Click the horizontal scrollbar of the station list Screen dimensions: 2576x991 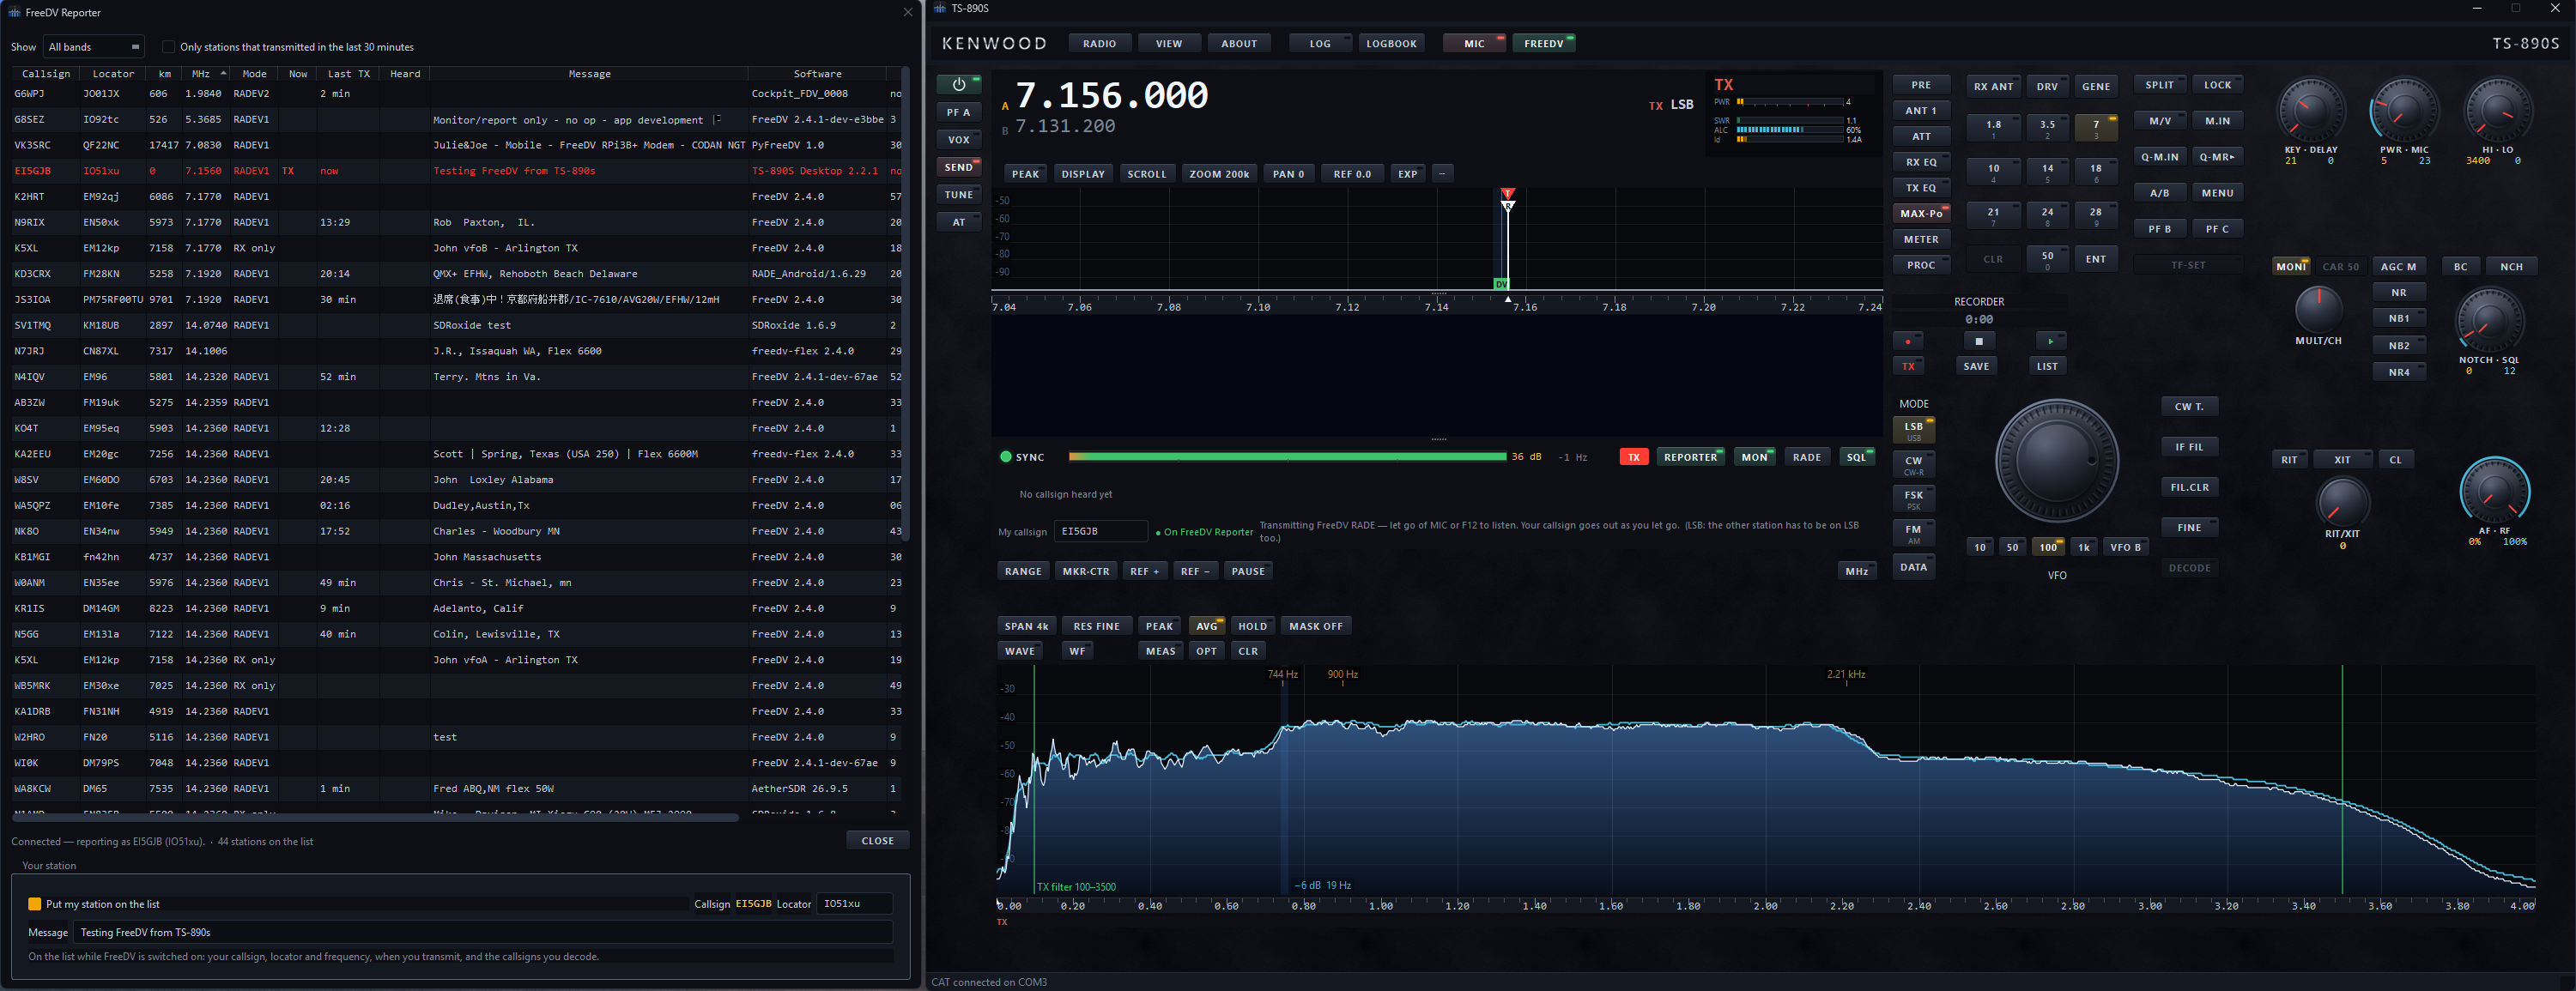(x=375, y=817)
